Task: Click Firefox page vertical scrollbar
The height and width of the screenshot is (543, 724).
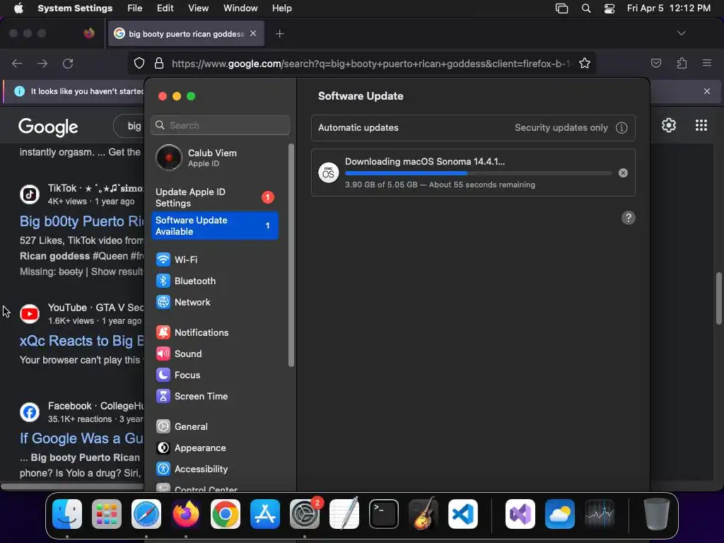Action: click(719, 298)
